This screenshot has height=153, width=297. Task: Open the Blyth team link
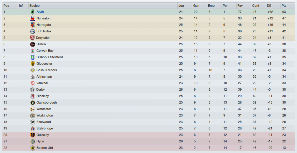(40, 12)
